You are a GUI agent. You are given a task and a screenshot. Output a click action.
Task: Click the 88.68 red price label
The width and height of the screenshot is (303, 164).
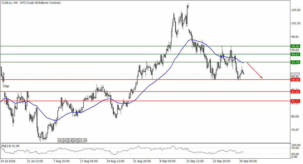pyautogui.click(x=295, y=80)
